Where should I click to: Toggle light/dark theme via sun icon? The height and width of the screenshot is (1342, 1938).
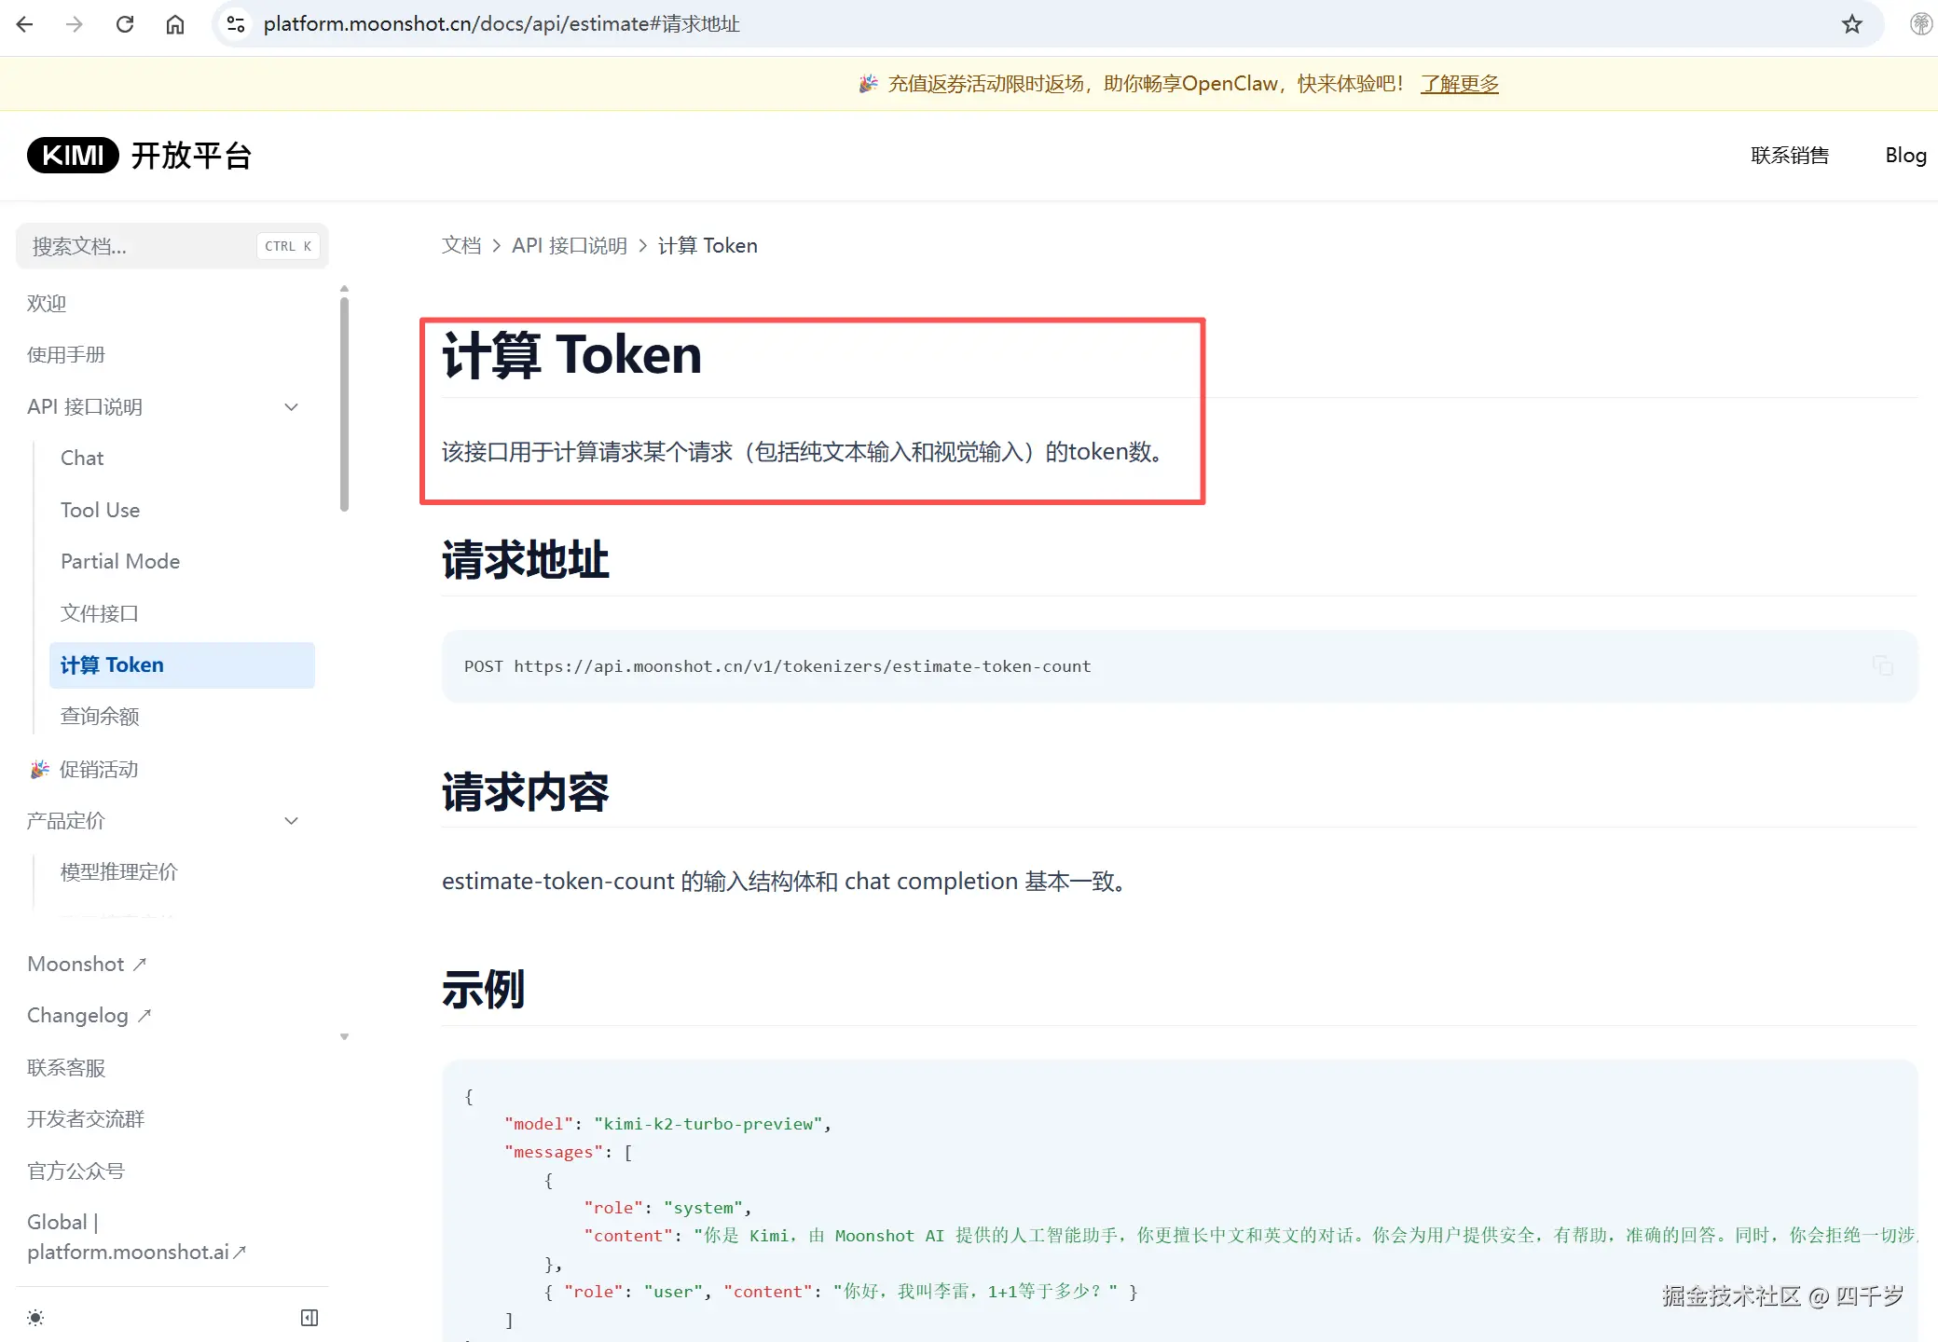(35, 1317)
